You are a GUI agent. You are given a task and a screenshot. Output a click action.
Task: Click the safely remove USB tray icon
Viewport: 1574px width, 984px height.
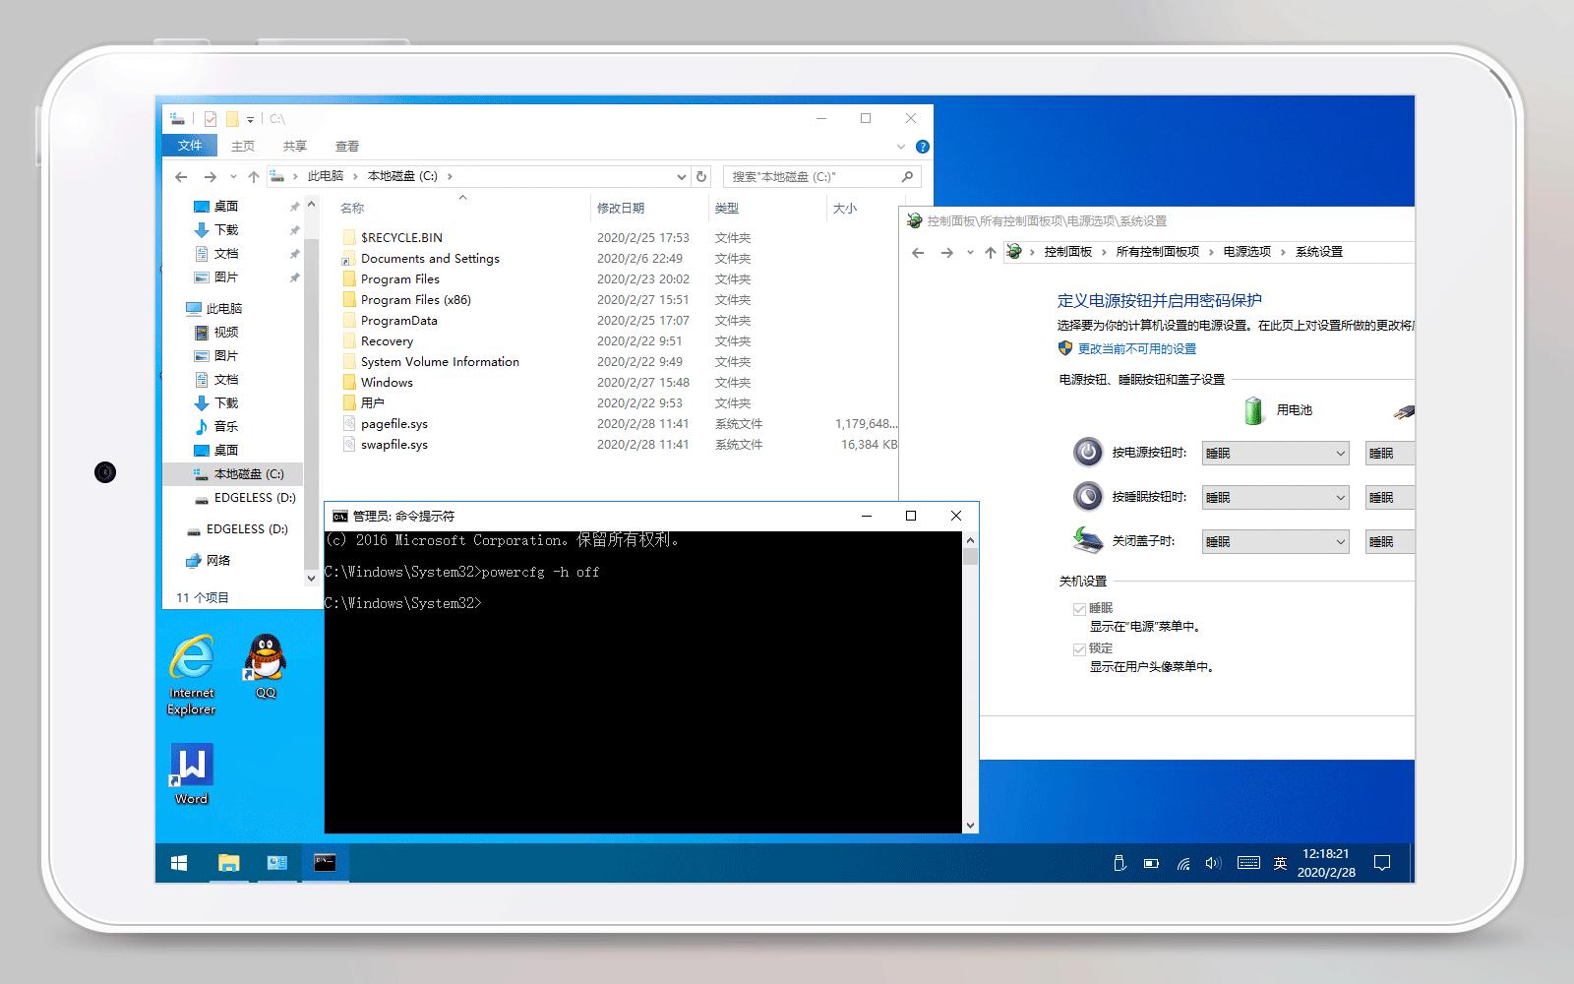[1120, 863]
